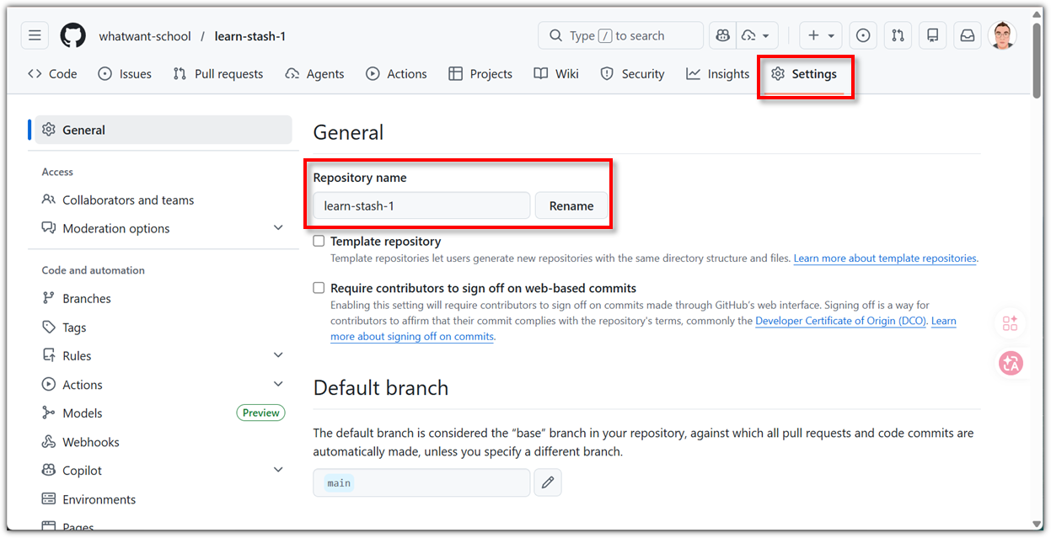Image resolution: width=1051 pixels, height=538 pixels.
Task: Expand the create new dropdown arrow
Action: pos(832,35)
